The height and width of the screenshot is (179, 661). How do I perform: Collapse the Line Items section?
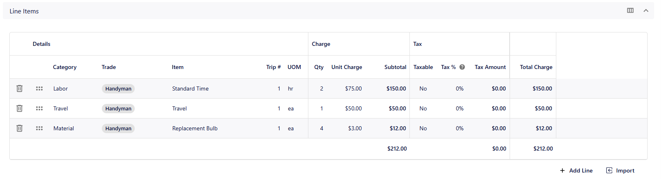(646, 11)
